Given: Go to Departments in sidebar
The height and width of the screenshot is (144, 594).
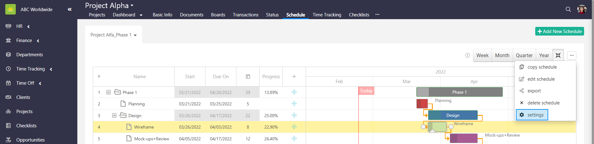Looking at the screenshot, I should [29, 55].
